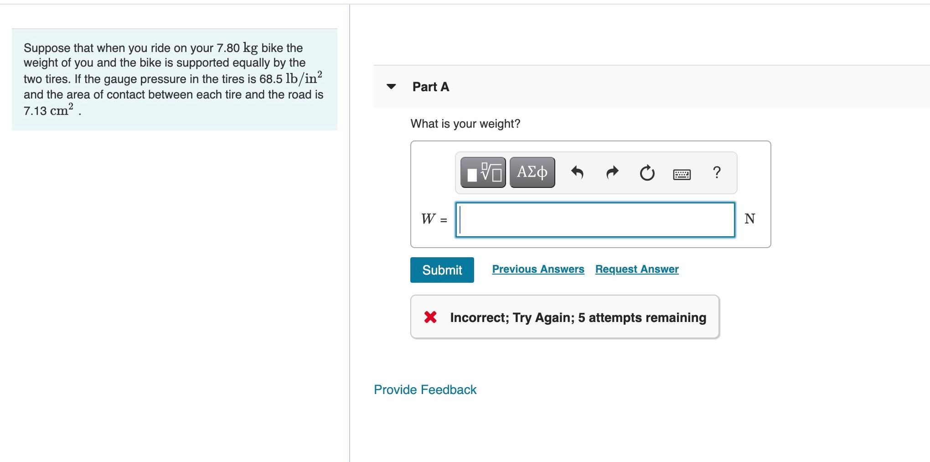930x462 pixels.
Task: Collapse Part A with the triangle
Action: tap(391, 86)
